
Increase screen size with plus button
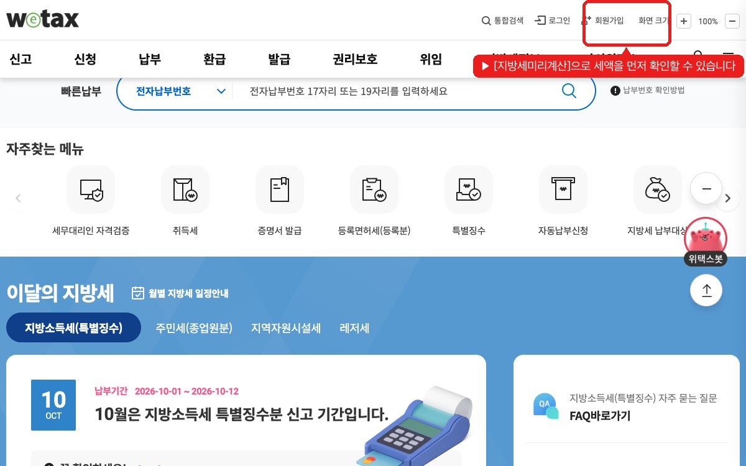(x=684, y=21)
